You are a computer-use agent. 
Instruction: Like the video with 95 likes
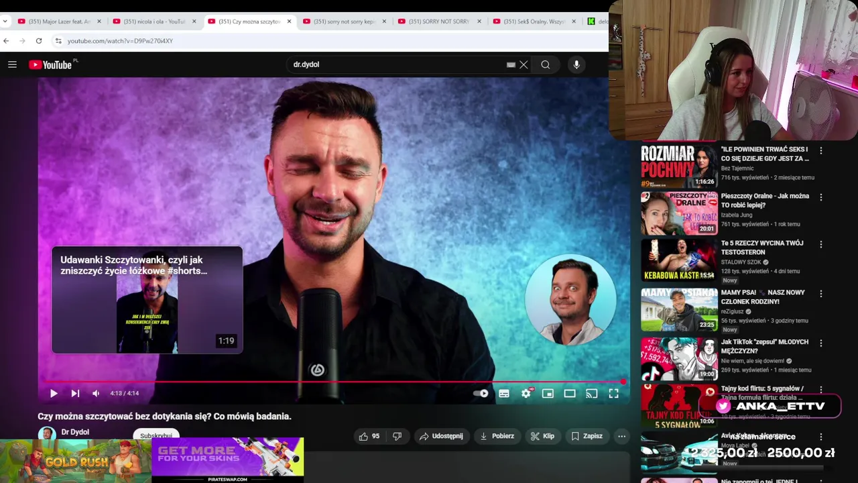(369, 436)
